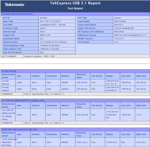Screen dimensions: 150x147
Task: Click the 'Test Report' subtitle
Action: point(75,8)
